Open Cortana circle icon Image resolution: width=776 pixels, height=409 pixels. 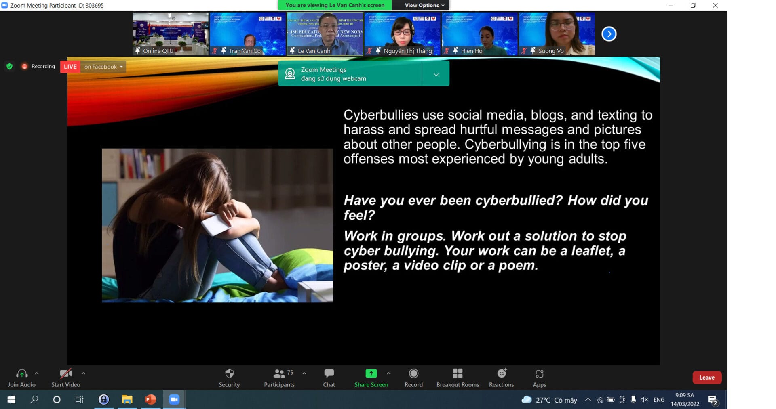point(57,399)
